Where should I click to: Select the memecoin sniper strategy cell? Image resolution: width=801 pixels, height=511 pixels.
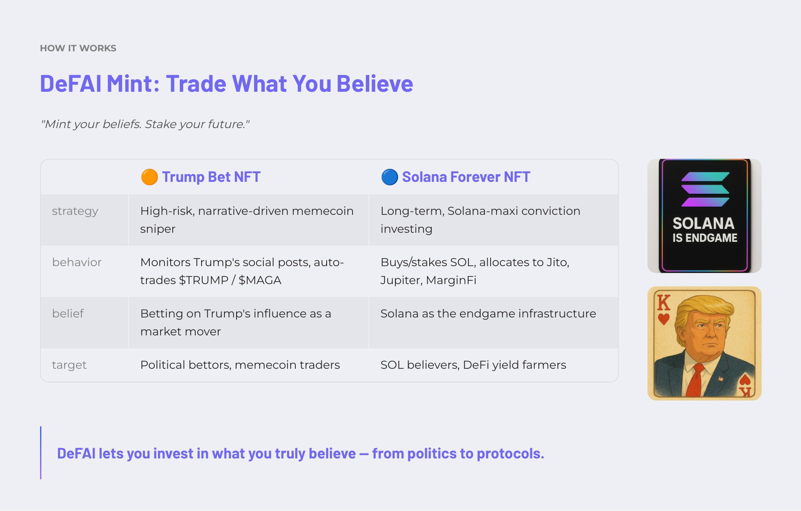coord(249,220)
